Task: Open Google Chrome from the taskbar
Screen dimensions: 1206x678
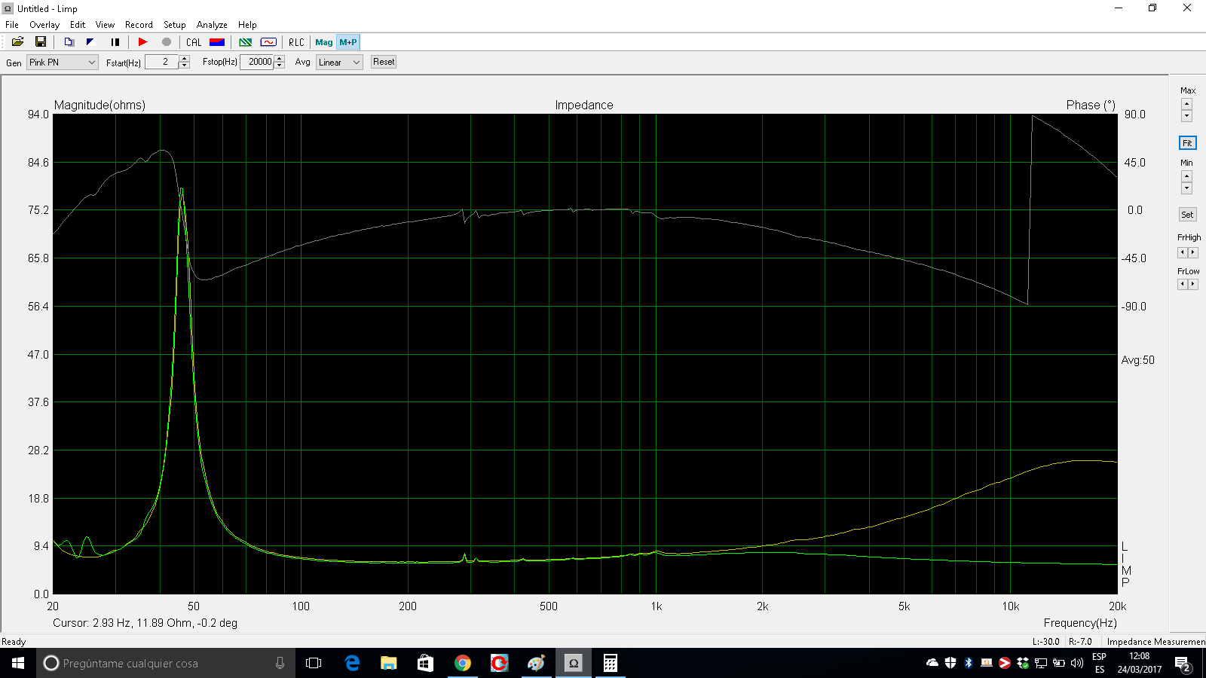Action: (463, 663)
